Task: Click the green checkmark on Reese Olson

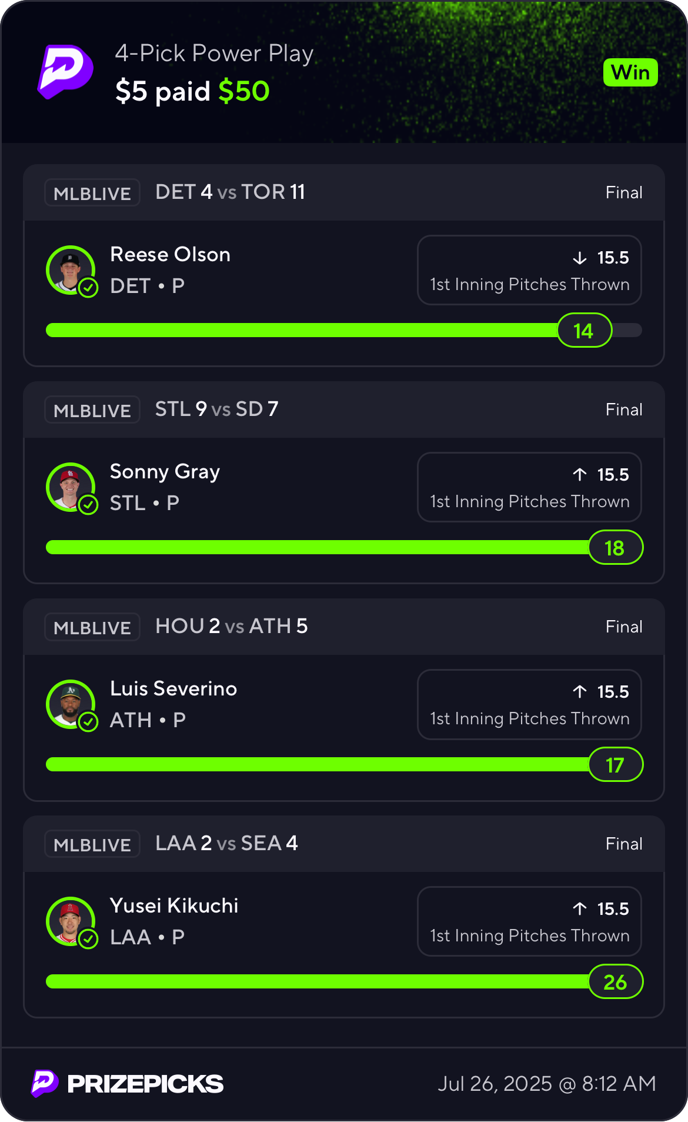Action: coord(88,288)
